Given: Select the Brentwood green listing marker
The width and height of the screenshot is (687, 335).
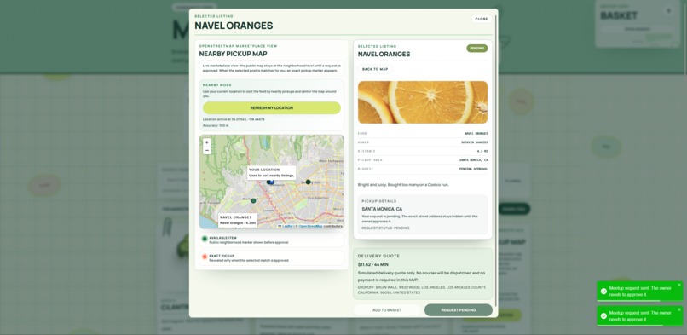Looking at the screenshot, I should 253,200.
